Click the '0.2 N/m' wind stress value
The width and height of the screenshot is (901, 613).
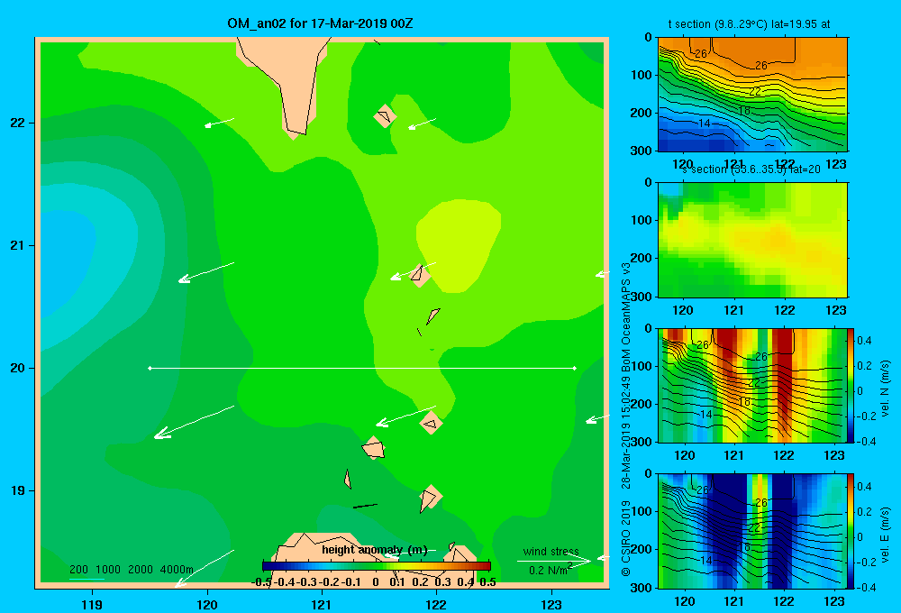(x=549, y=571)
